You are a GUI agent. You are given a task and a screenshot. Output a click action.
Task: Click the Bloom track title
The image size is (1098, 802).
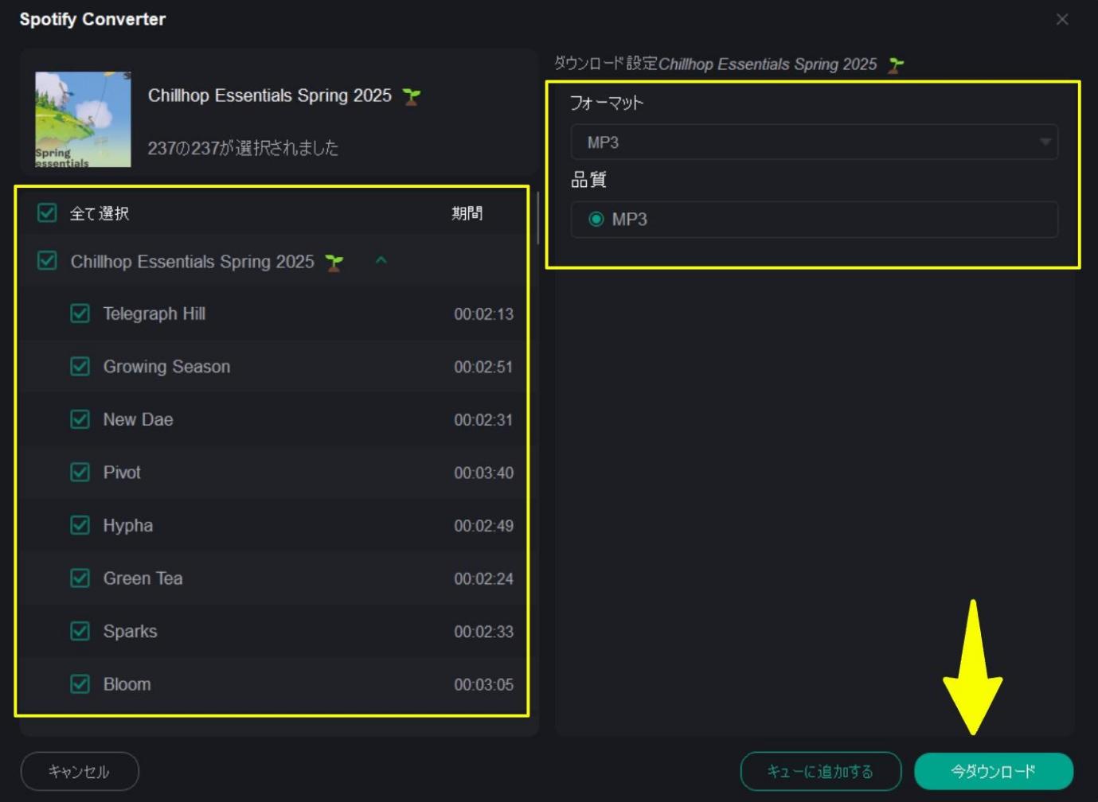click(127, 684)
